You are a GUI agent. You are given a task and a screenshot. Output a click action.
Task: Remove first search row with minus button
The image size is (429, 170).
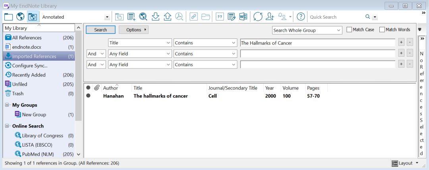410,42
